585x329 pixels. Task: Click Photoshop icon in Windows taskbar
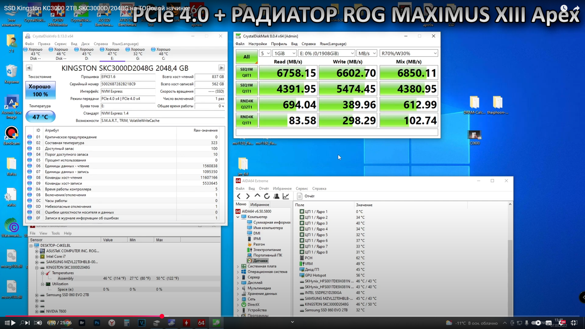point(97,323)
